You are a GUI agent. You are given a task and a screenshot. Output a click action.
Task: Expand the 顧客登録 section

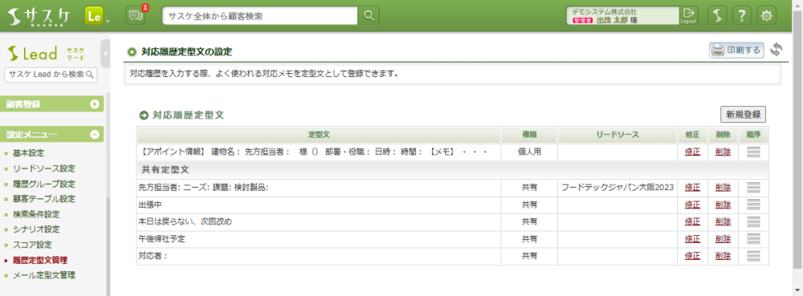click(x=51, y=104)
